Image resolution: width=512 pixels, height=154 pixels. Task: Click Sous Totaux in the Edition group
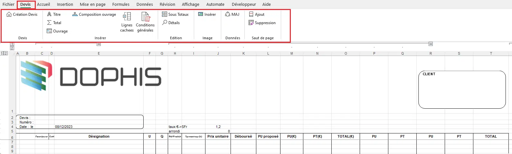(x=175, y=14)
